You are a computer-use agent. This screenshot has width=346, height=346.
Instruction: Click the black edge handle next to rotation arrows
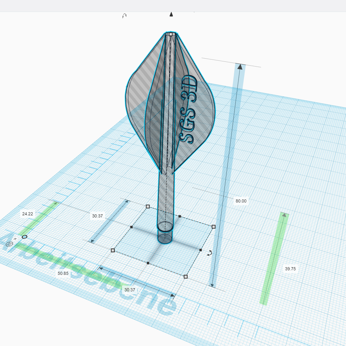point(201,250)
